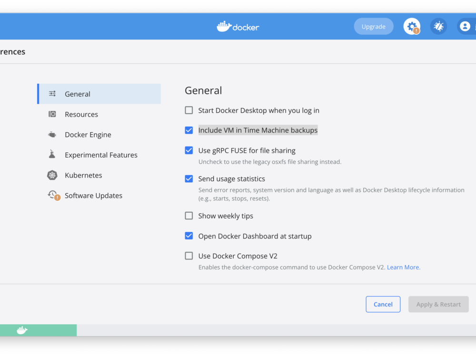The image size is (476, 357).
Task: Click the Kubernetes wheel icon
Action: point(52,175)
